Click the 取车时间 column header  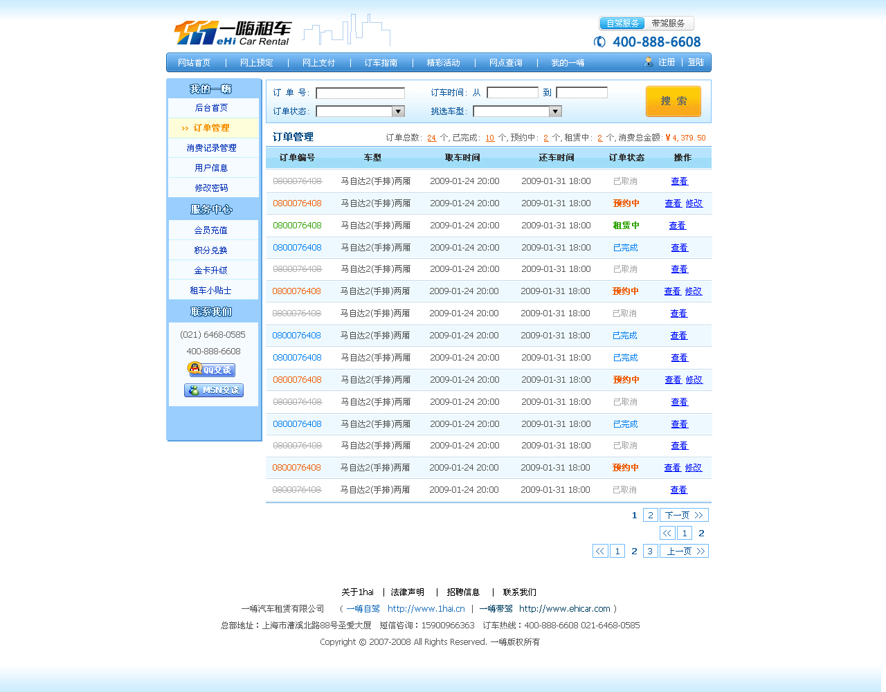[x=462, y=158]
